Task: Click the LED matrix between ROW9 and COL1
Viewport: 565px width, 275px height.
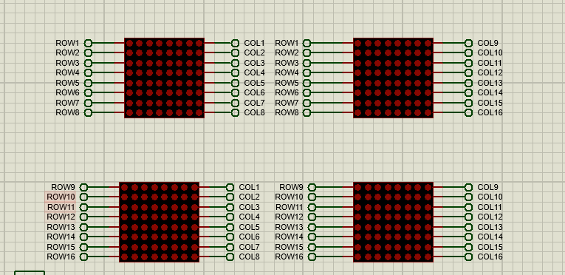Action: pyautogui.click(x=160, y=222)
